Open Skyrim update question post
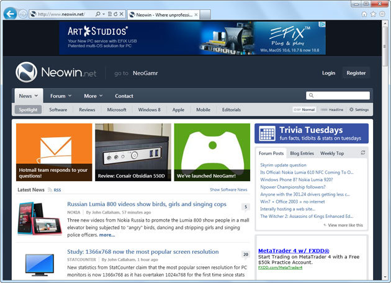391x283 pixels. (x=283, y=165)
